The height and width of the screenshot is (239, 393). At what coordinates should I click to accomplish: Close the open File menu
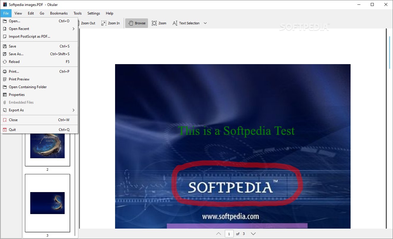6,13
